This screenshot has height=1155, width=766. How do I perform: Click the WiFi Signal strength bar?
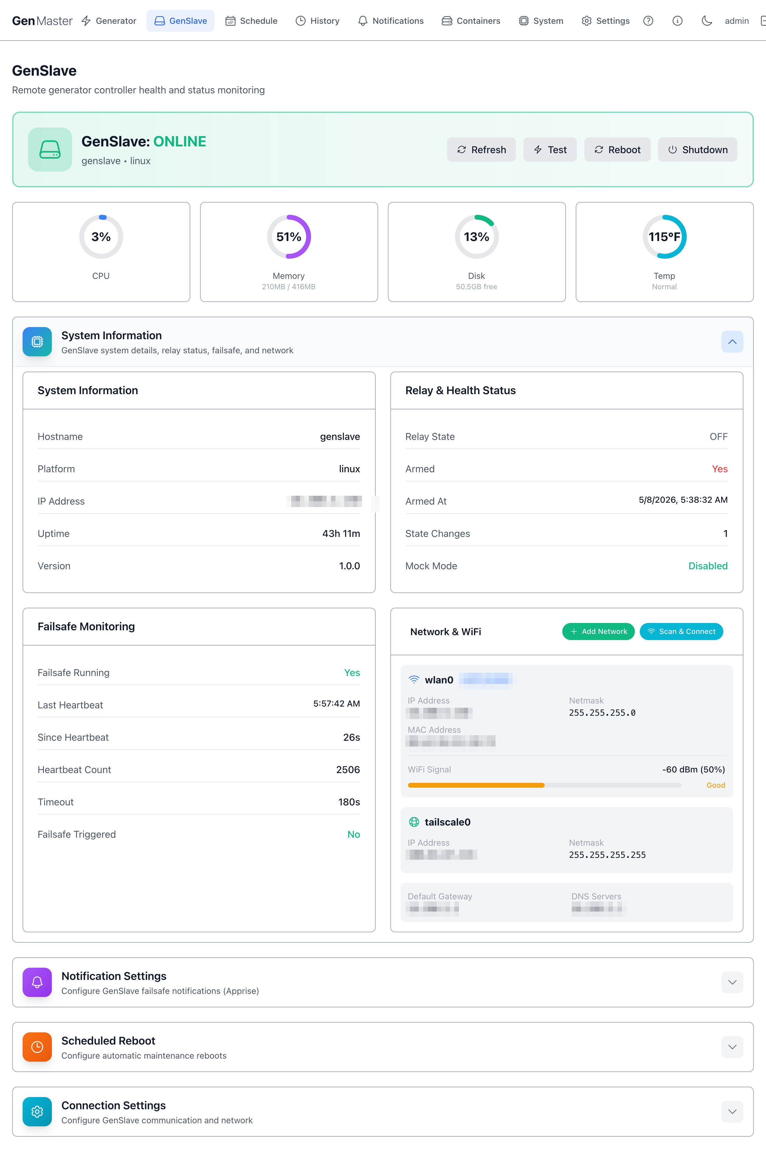click(544, 785)
